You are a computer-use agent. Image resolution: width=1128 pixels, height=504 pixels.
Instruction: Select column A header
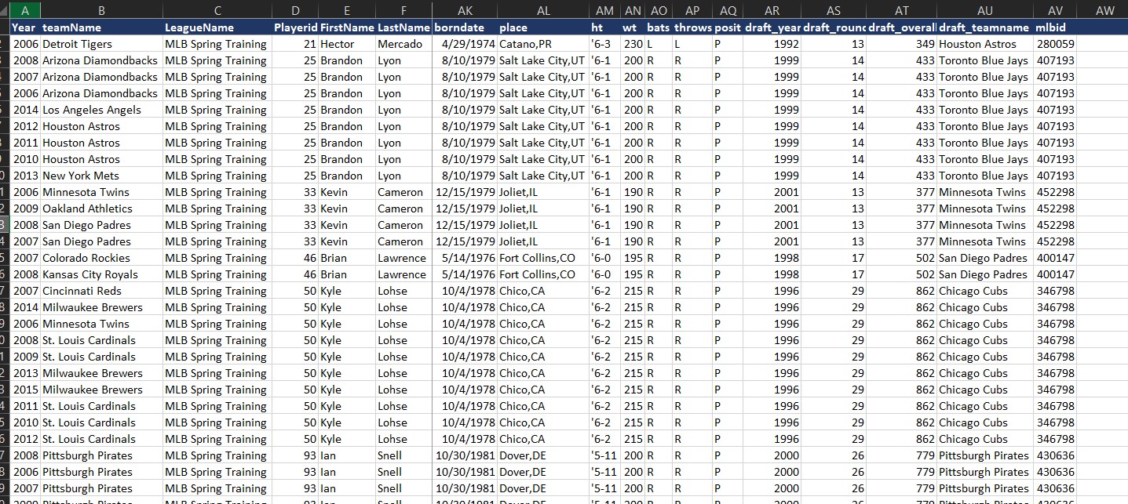click(25, 10)
